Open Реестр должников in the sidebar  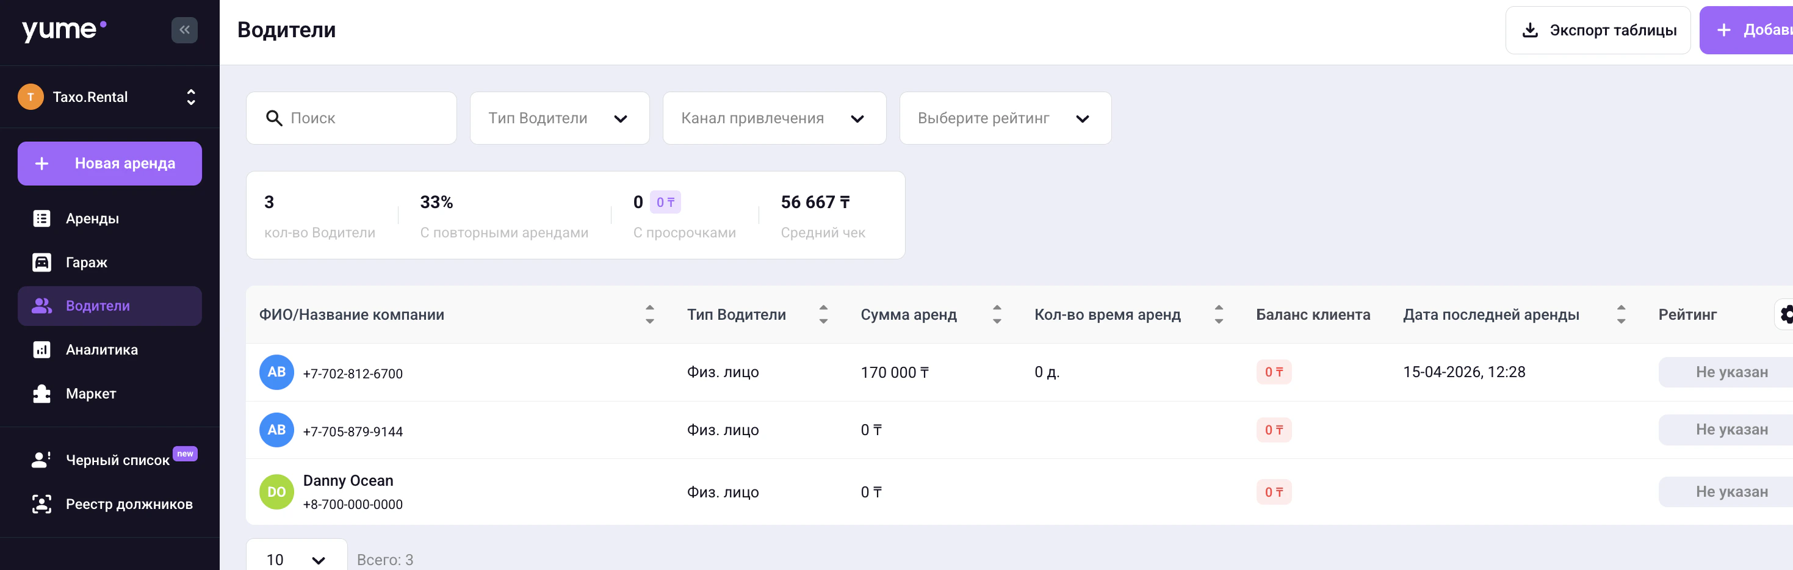(x=110, y=504)
